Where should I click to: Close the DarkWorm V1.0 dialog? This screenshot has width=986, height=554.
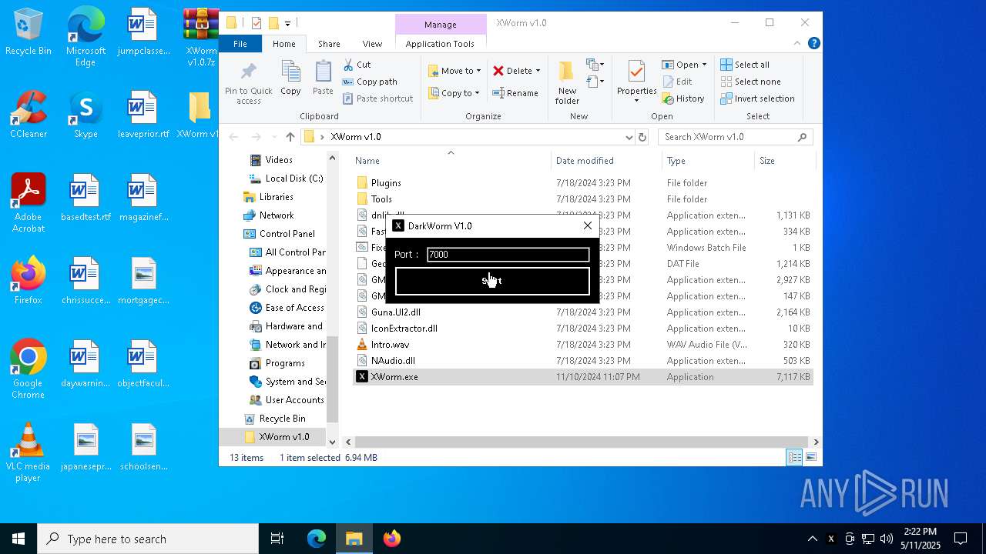pos(588,225)
